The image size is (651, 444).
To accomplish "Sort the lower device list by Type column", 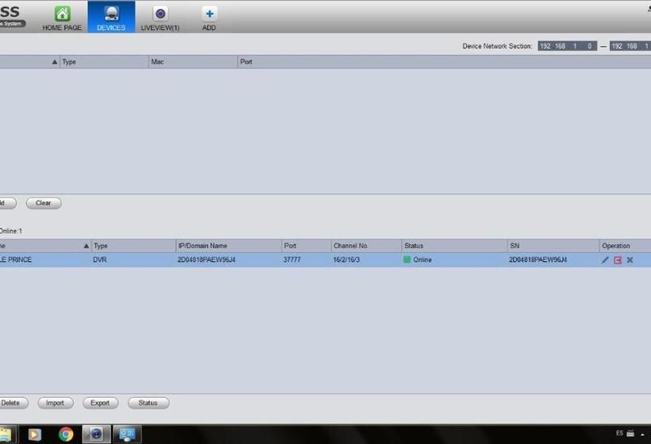I will click(100, 246).
